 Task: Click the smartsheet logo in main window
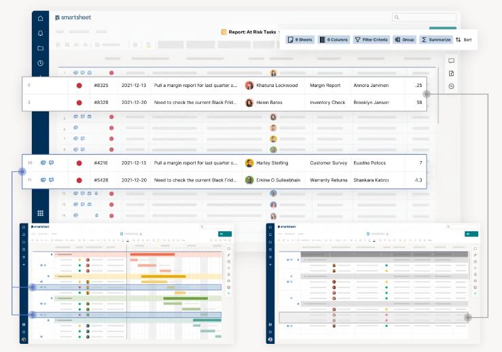pyautogui.click(x=73, y=17)
